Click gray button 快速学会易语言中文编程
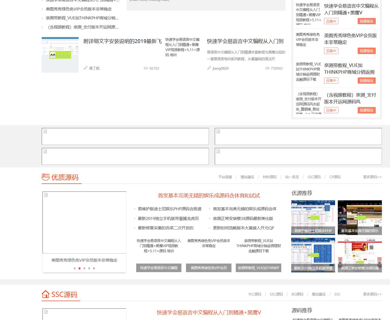Image resolution: width=390 pixels, height=320 pixels. tap(159, 268)
